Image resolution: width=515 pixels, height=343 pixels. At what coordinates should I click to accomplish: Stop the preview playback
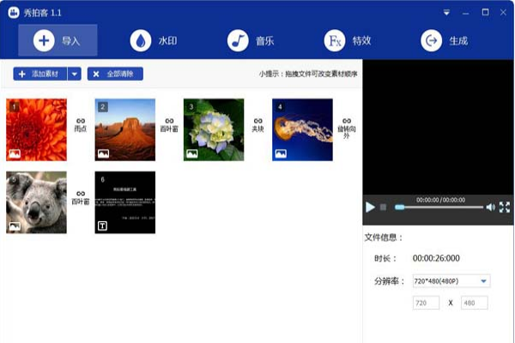(x=383, y=208)
